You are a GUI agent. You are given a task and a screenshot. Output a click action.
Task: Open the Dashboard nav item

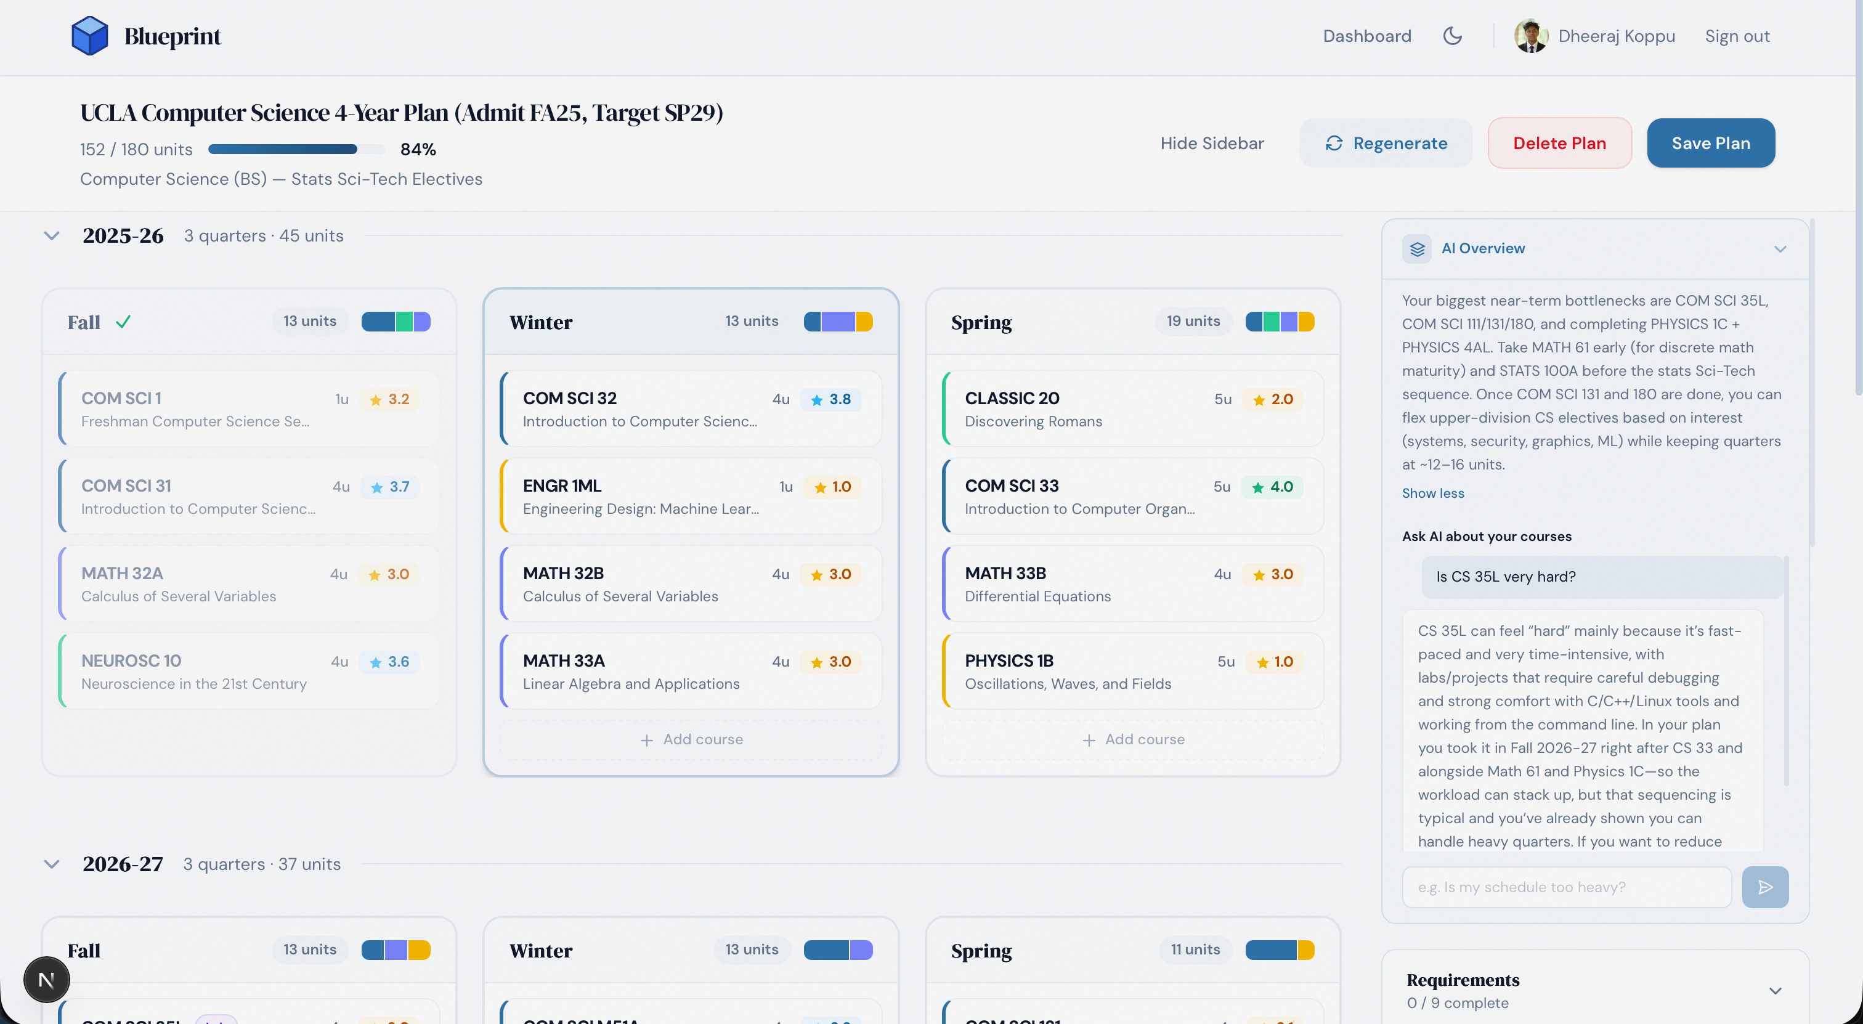(x=1367, y=36)
